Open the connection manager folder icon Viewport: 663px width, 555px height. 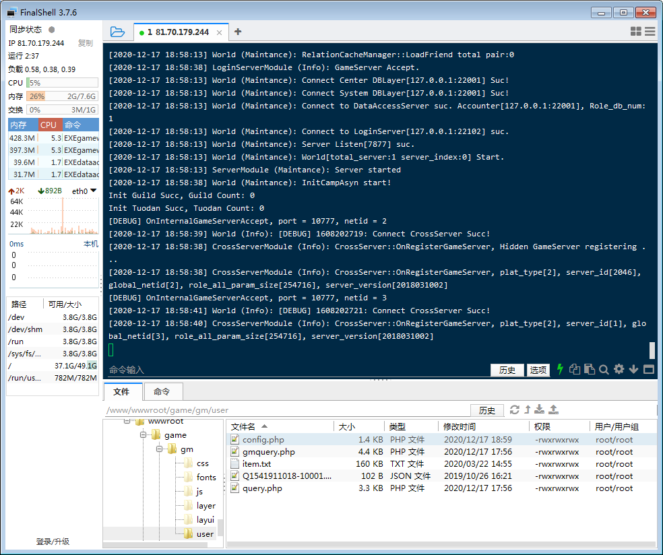coord(117,32)
